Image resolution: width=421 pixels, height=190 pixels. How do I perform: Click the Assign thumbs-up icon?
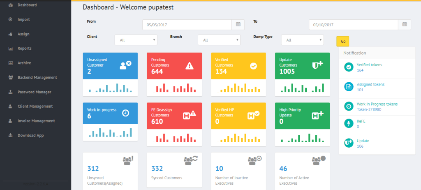coord(10,34)
